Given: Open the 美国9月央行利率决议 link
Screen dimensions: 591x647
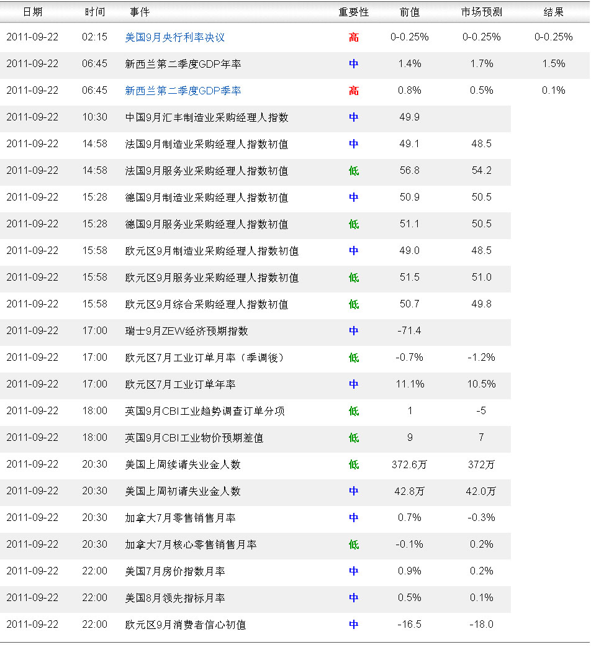Looking at the screenshot, I should (x=175, y=37).
